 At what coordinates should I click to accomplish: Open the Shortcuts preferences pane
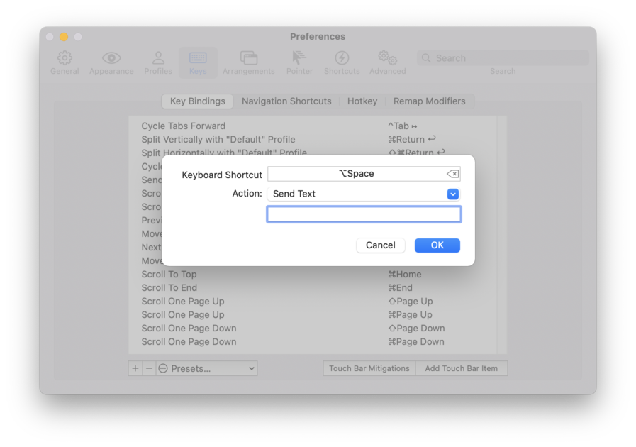click(341, 60)
